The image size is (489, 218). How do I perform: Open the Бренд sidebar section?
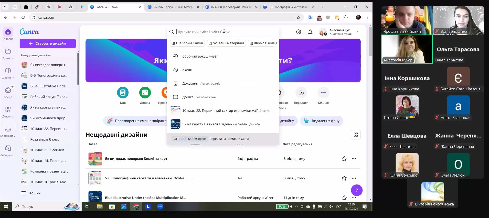click(x=8, y=93)
